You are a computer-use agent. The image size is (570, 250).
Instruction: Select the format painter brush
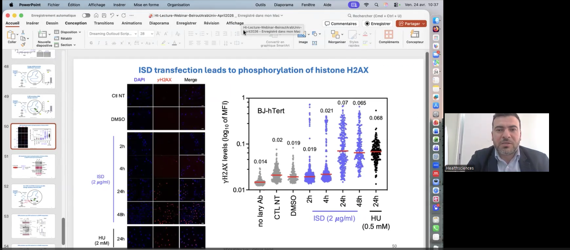click(23, 44)
